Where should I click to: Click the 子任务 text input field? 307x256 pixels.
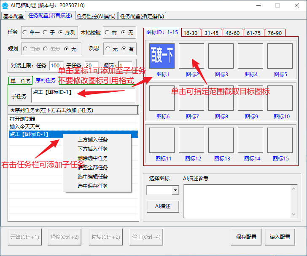[83, 96]
